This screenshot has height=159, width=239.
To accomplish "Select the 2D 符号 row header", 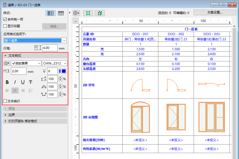I will [x=102, y=85].
